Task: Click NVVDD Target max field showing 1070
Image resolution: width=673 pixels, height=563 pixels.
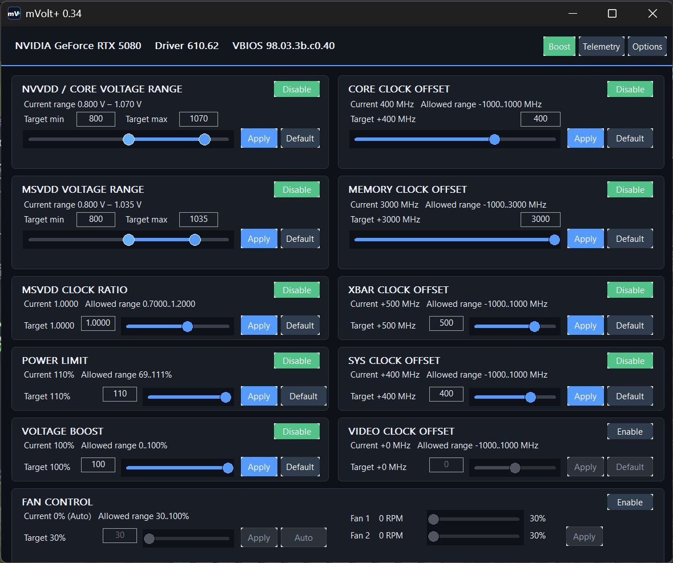Action: coord(198,119)
